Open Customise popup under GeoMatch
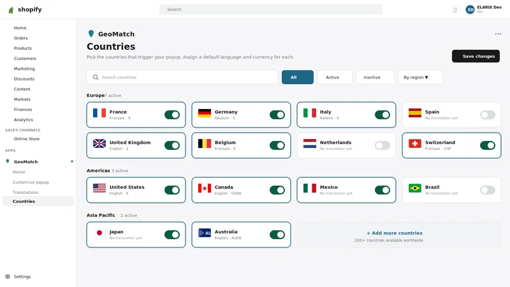This screenshot has width=510, height=287. [x=31, y=182]
